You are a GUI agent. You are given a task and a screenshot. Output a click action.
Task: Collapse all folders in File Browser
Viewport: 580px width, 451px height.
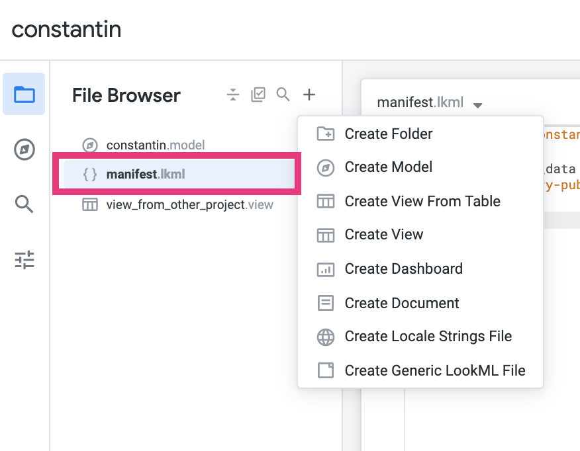click(x=233, y=95)
